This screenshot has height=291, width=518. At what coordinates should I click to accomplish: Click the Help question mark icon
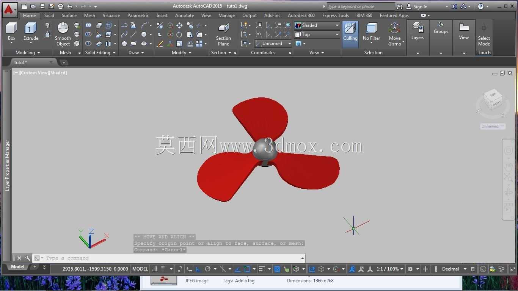pyautogui.click(x=481, y=6)
